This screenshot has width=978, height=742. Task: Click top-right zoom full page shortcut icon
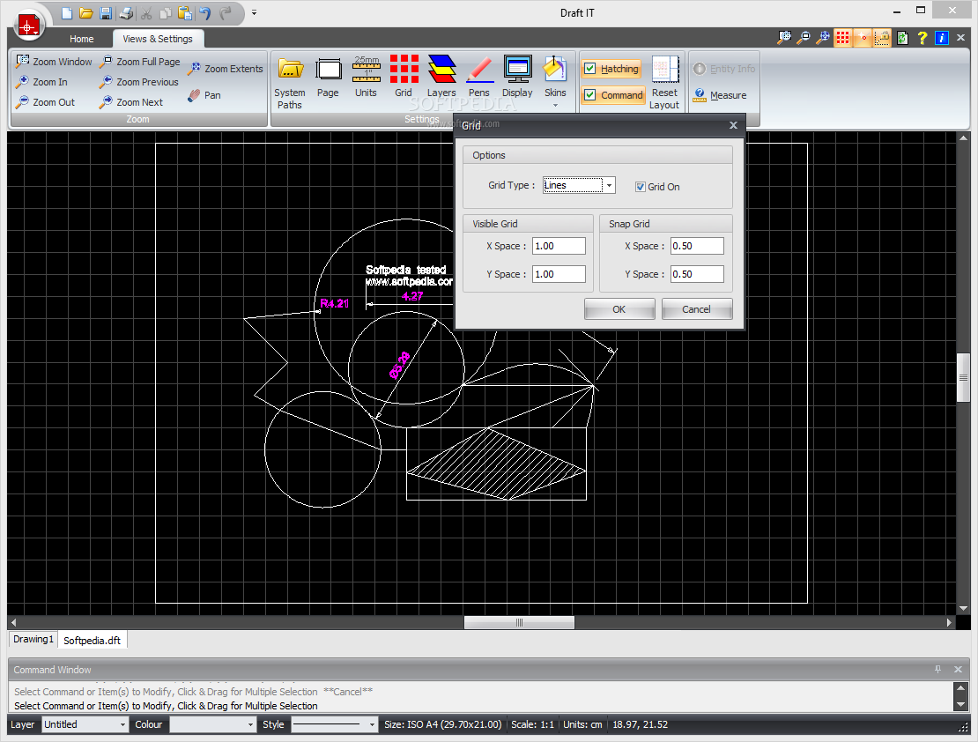tap(804, 38)
